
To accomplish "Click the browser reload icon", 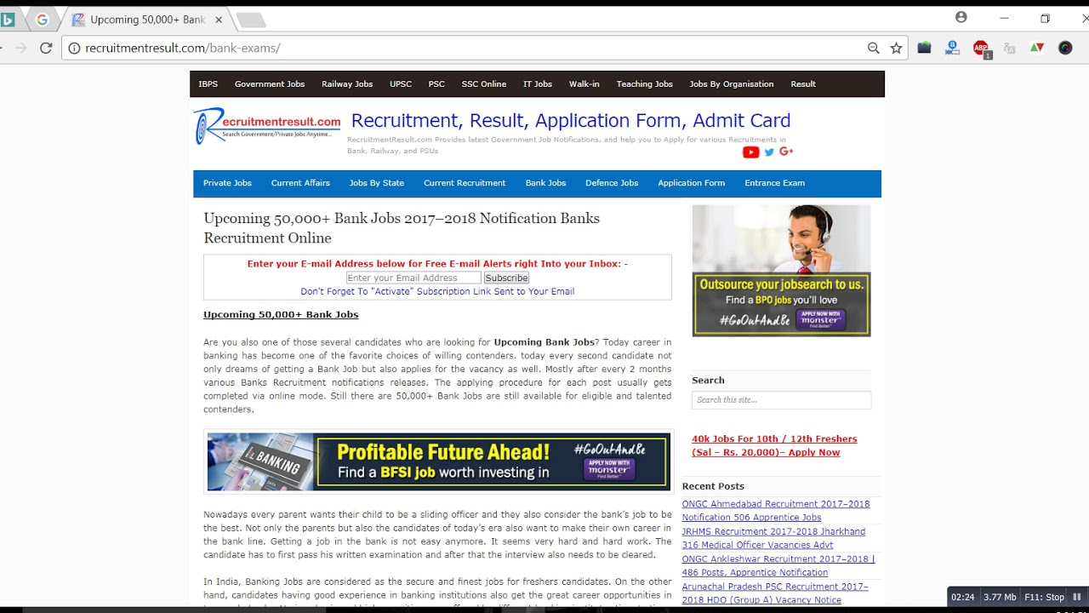I will (46, 48).
